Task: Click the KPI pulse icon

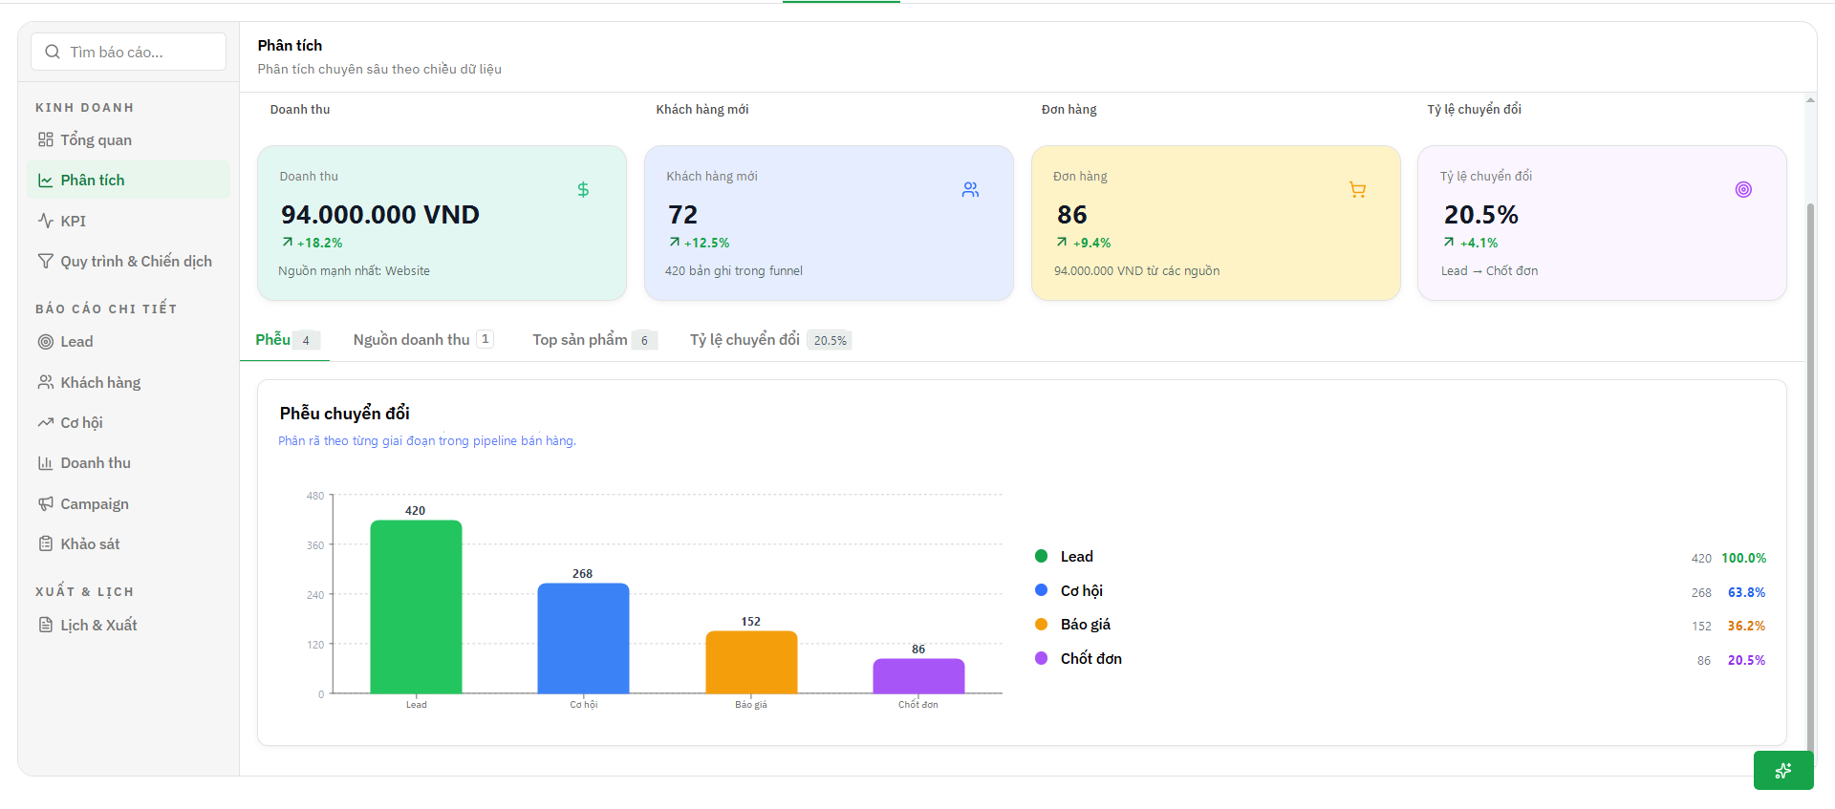Action: [46, 221]
